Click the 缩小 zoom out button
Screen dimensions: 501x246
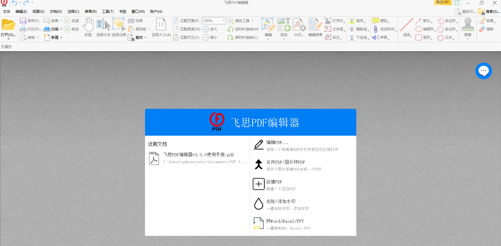(x=210, y=38)
